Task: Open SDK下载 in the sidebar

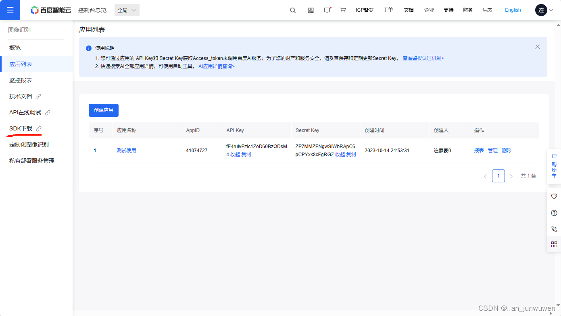Action: [21, 128]
